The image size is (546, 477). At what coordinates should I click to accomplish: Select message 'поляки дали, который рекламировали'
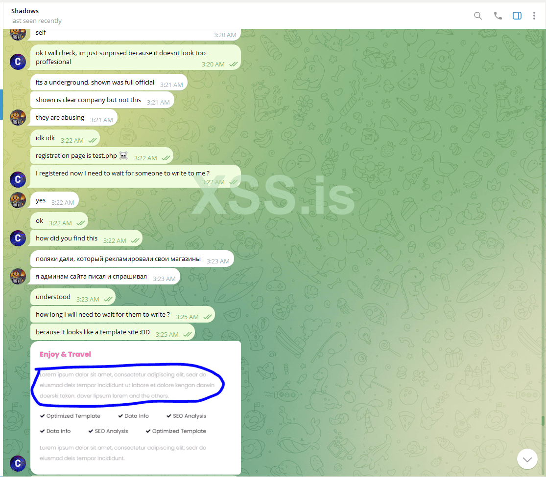coord(132,259)
